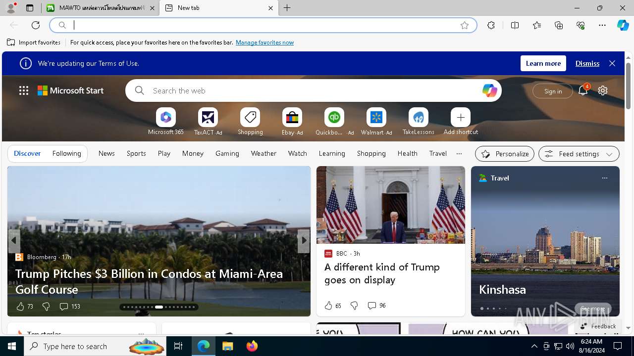This screenshot has height=356, width=634.
Task: Open the Kinshasa travel card
Action: (x=545, y=241)
